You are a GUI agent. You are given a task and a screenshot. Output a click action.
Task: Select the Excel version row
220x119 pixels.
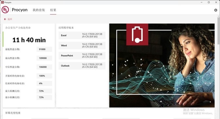[x=82, y=35]
